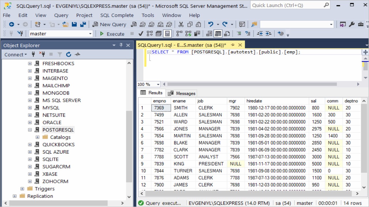Toggle Include Actual Execution Plan
This screenshot has width=369, height=207.
pyautogui.click(x=179, y=34)
